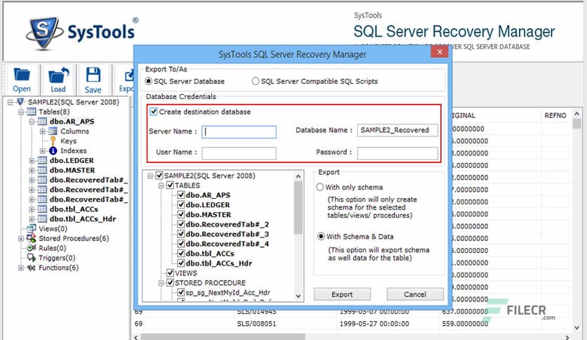Viewport: 587px width, 340px height.
Task: Choose With Schema & Data export option
Action: pos(321,236)
